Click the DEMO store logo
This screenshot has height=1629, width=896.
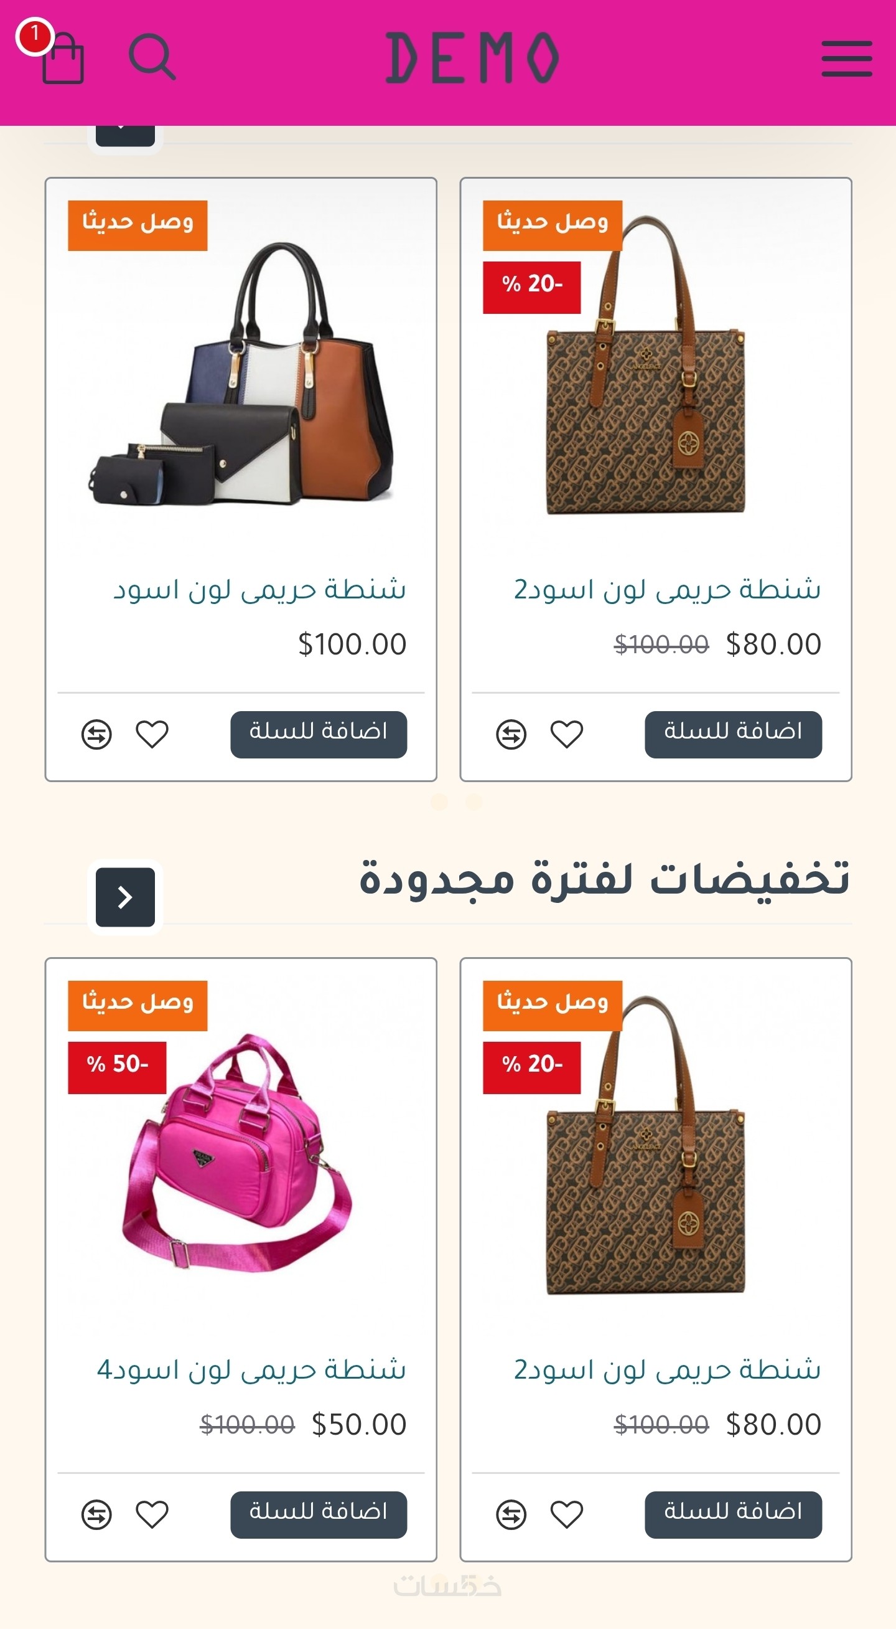coord(473,57)
